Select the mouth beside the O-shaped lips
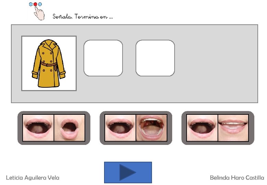 [38, 128]
